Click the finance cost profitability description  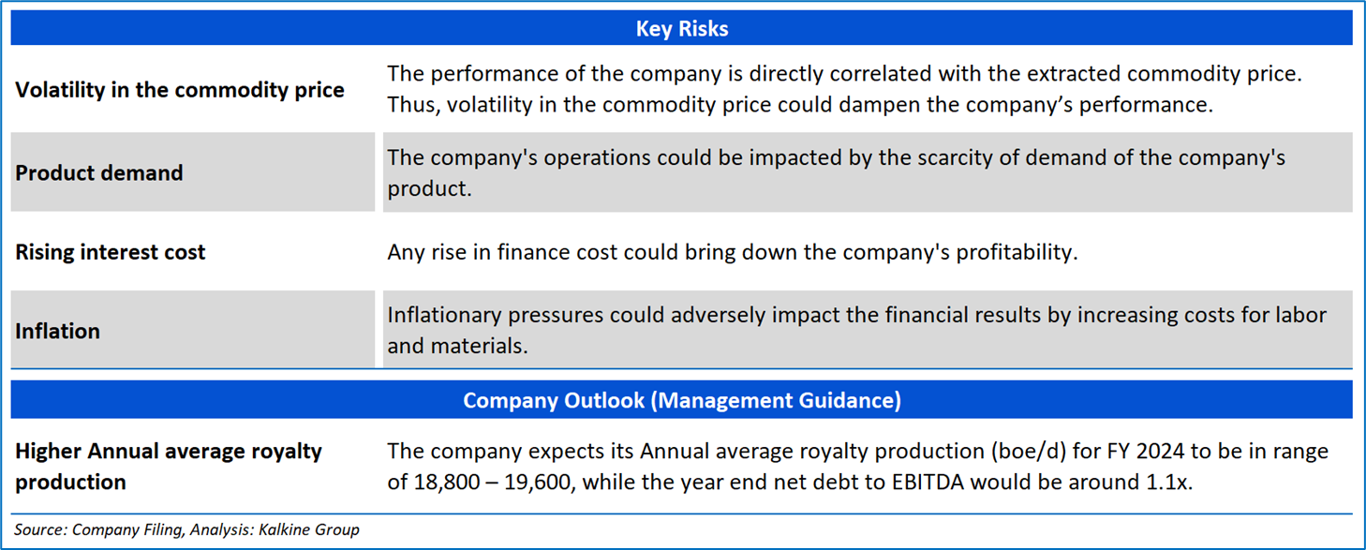click(732, 252)
